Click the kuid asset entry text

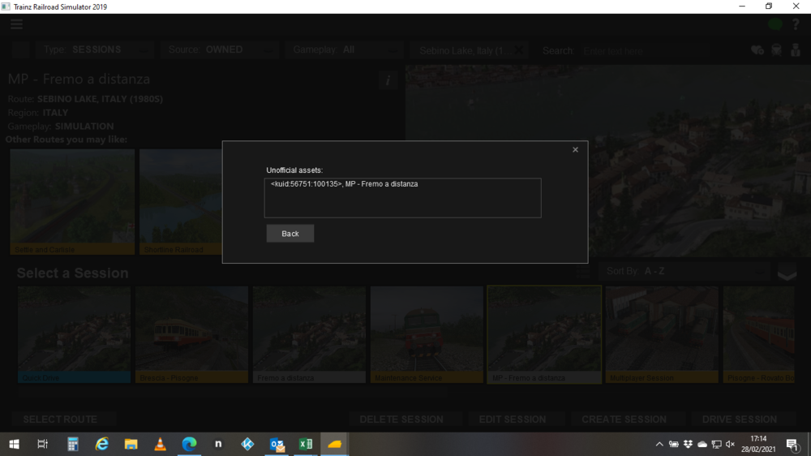344,184
